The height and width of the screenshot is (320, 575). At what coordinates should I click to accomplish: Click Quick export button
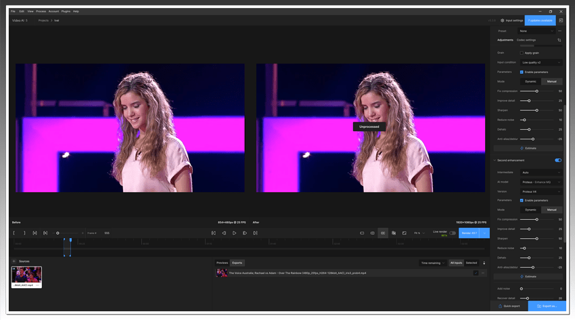(509, 306)
